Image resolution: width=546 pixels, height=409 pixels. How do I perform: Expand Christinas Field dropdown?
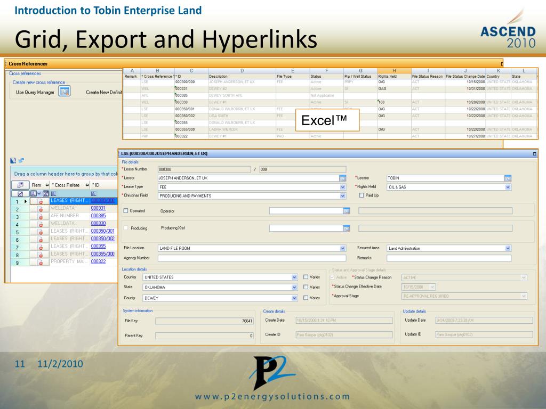coord(343,196)
